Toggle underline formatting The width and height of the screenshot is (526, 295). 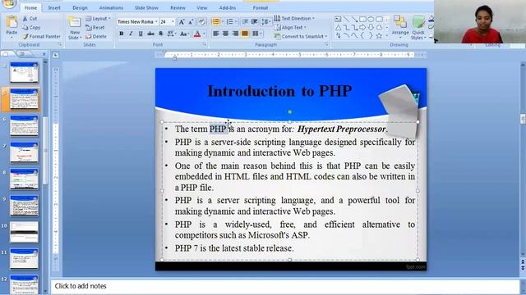141,34
